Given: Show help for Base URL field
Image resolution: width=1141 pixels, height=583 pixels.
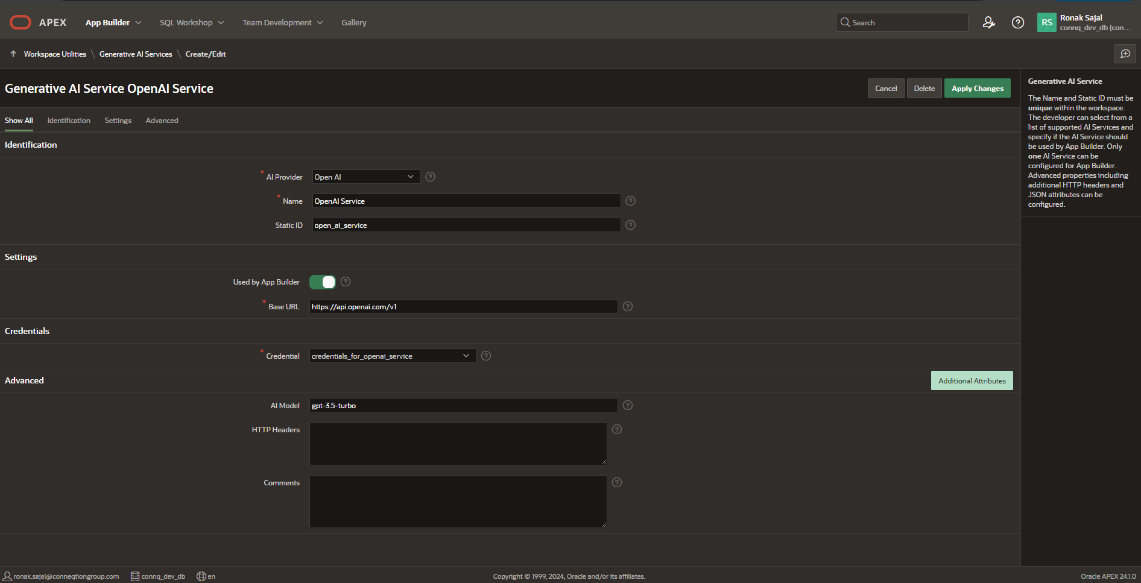Looking at the screenshot, I should click(627, 306).
